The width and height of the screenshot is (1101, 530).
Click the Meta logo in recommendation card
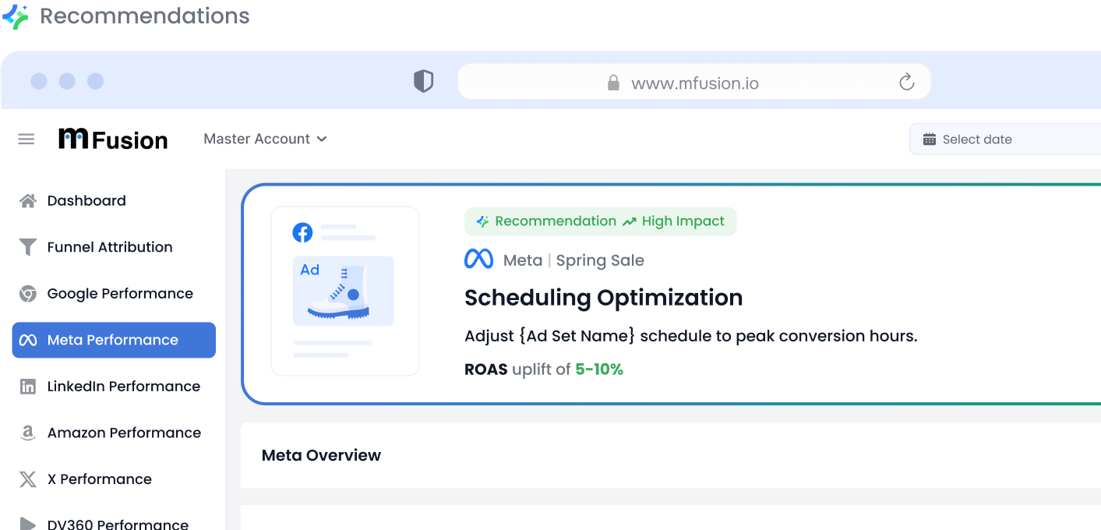coord(478,260)
